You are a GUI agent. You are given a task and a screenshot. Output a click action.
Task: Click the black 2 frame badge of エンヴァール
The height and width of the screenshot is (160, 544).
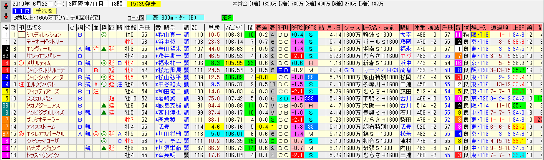pyautogui.click(x=5, y=48)
